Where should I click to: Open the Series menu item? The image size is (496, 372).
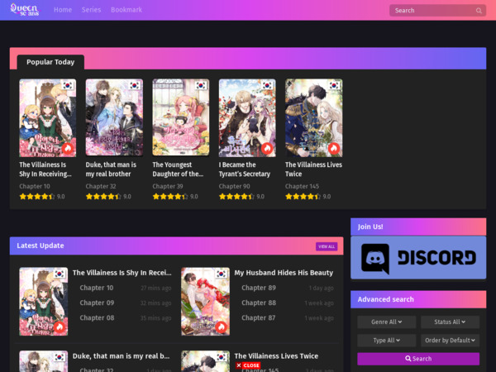click(91, 10)
